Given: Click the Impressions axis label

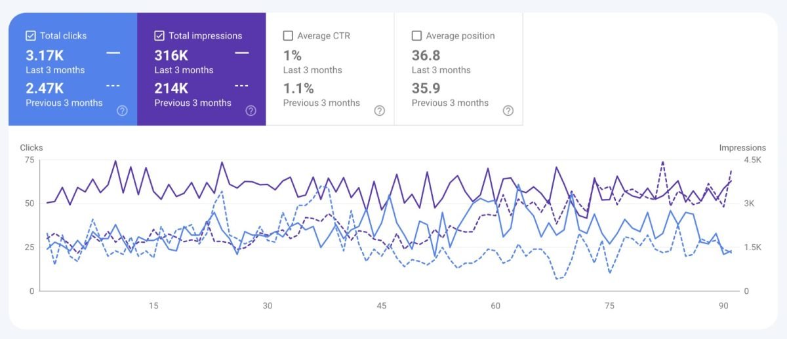Looking at the screenshot, I should (742, 148).
